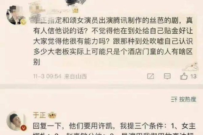The image size is (203, 135).
Task: Tap the like count 13
Action: coord(194,76)
